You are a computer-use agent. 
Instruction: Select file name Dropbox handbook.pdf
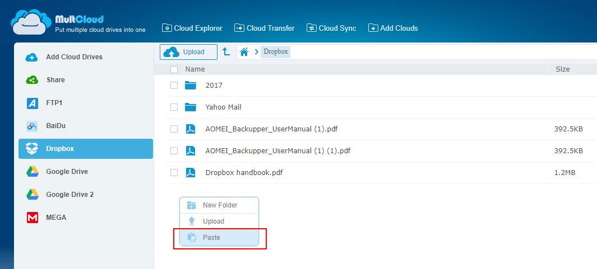coord(244,172)
